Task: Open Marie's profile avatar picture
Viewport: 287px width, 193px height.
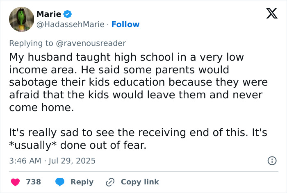Action: [22, 19]
